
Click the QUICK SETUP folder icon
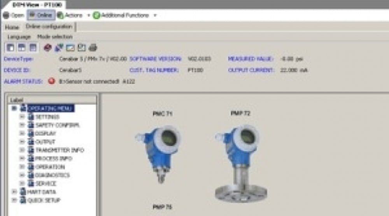[x=23, y=200]
